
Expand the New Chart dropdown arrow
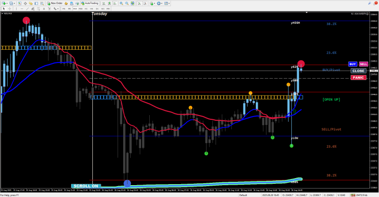tap(7, 4)
